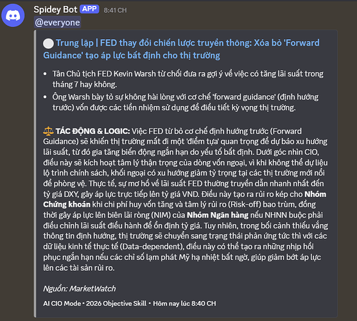Click the @everyone mention

pyautogui.click(x=57, y=22)
